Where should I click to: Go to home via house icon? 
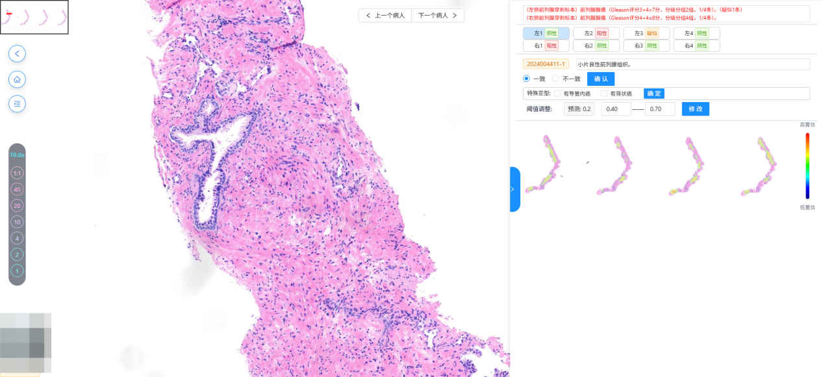17,79
